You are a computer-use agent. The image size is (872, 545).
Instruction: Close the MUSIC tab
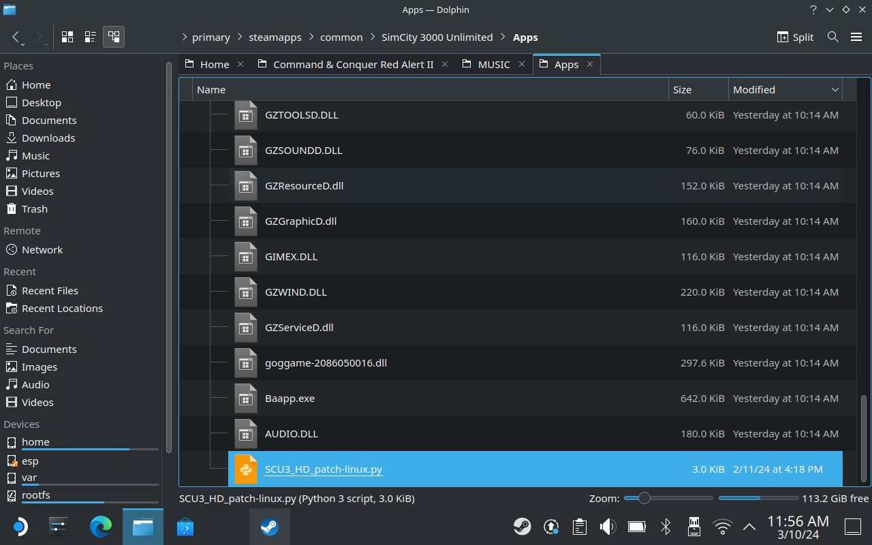point(522,64)
